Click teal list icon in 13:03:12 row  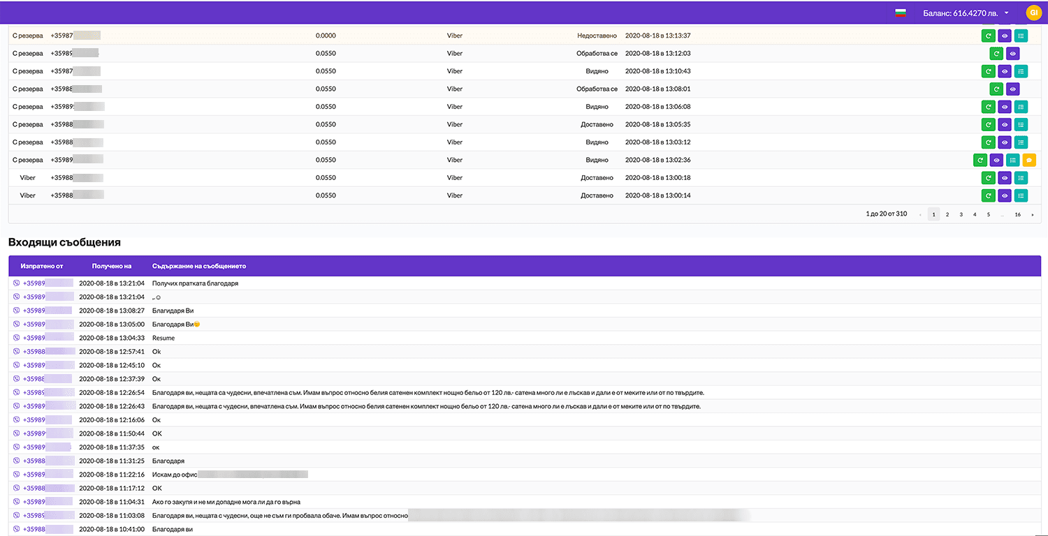tap(1021, 142)
